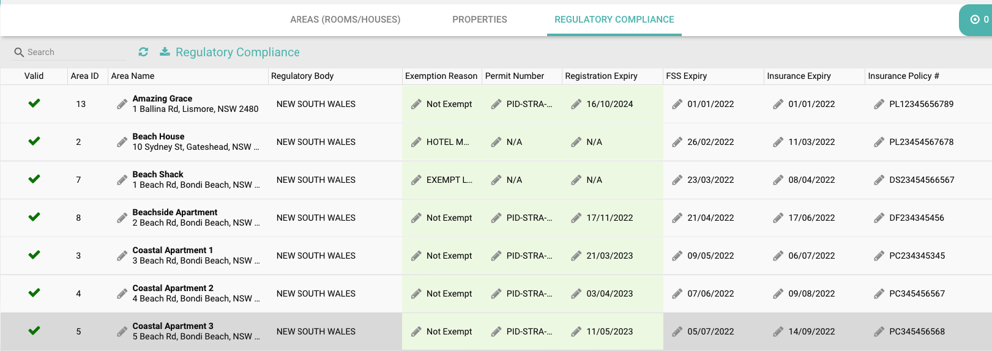
Task: Click the download icon before Regulatory Compliance
Action: [165, 52]
